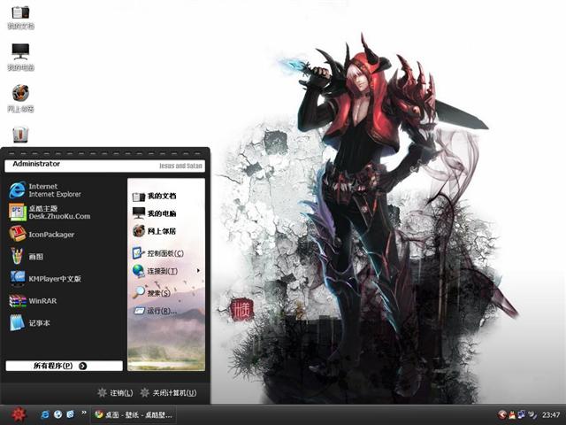The image size is (566, 425).
Task: Click the network computers tray icon
Action: click(522, 415)
